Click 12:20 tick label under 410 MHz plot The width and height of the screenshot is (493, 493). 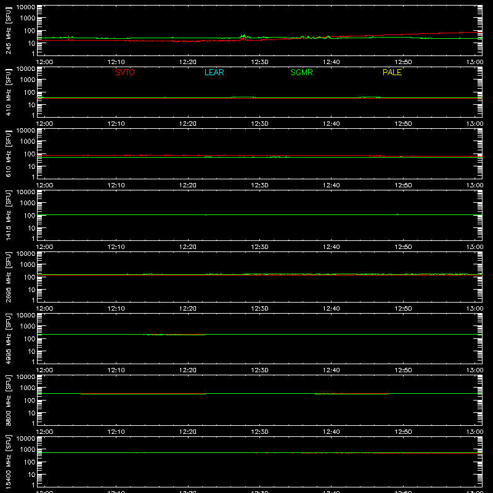pos(188,124)
